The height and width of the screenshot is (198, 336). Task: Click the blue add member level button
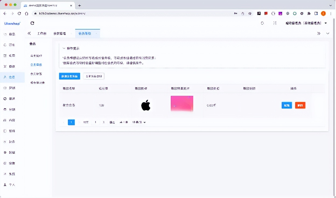pyautogui.click(x=69, y=76)
